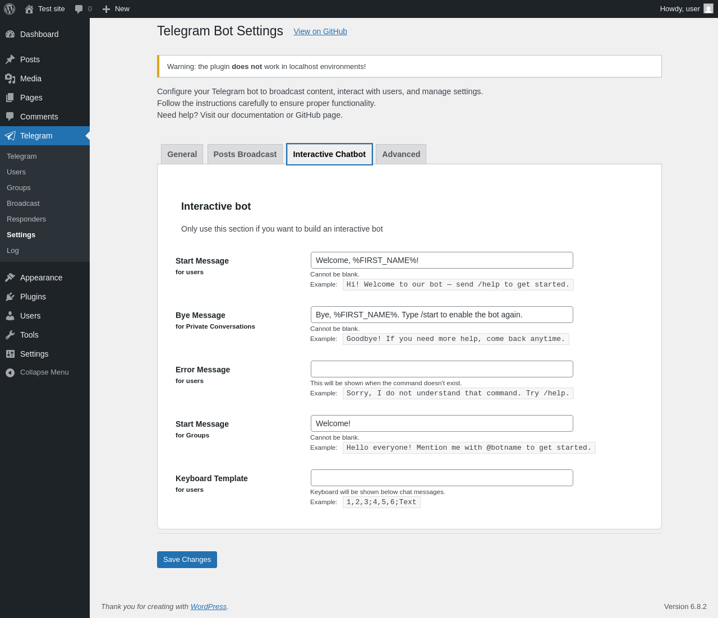Click the Interactive bot heading
The image size is (718, 618).
click(216, 206)
